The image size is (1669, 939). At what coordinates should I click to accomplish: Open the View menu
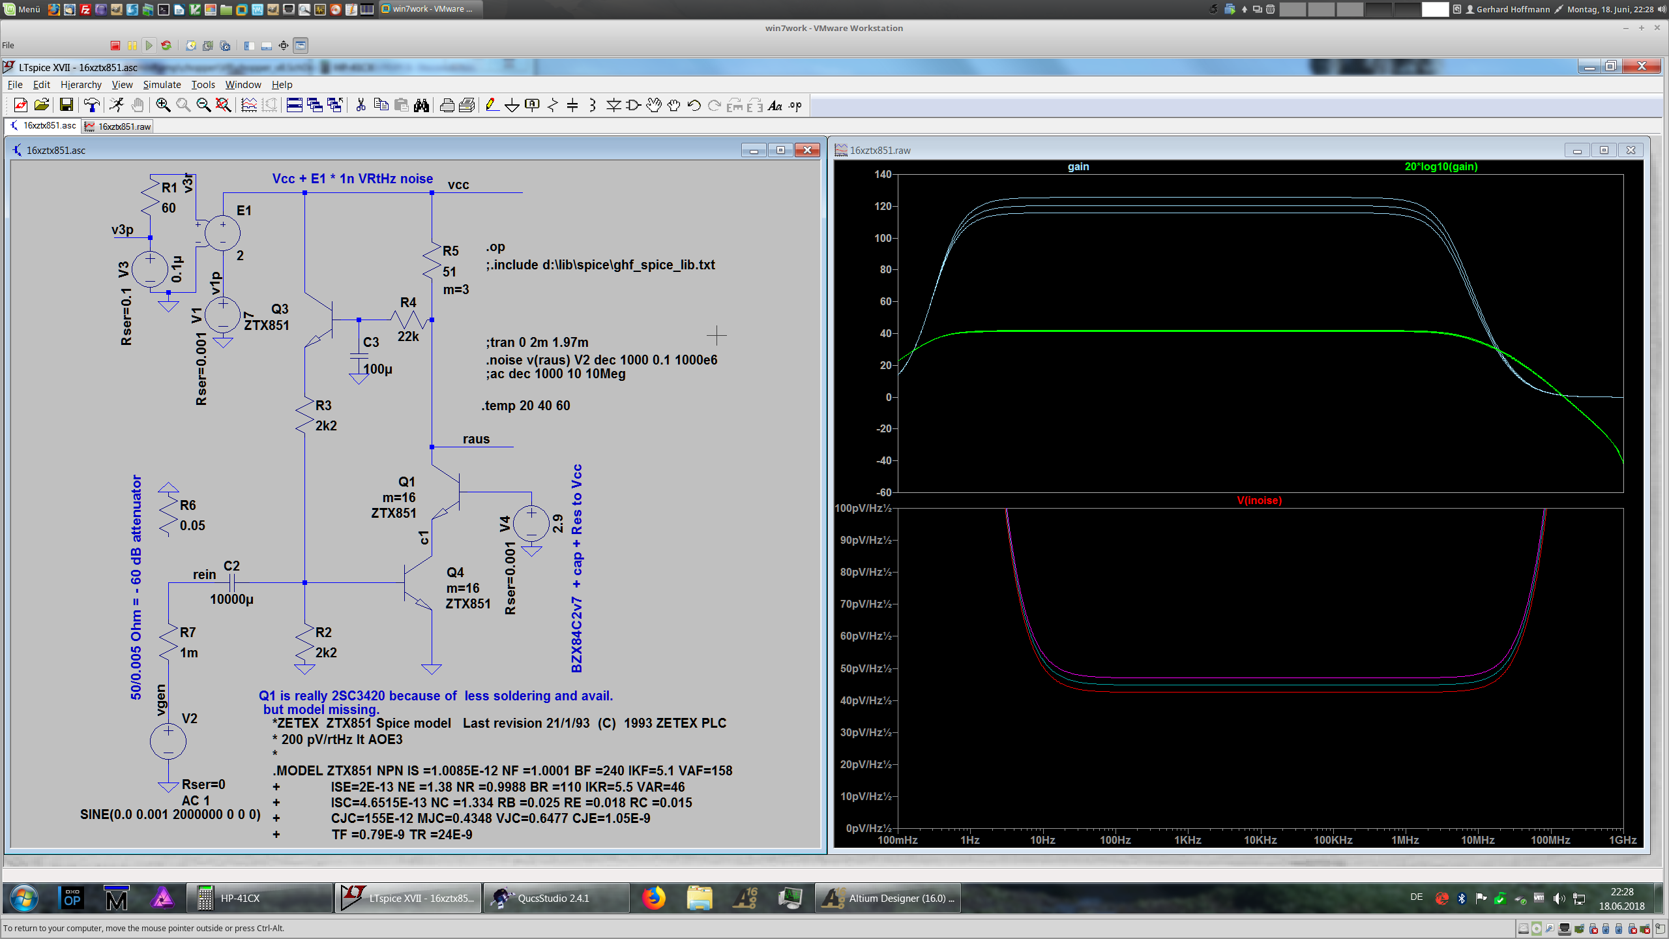(122, 85)
